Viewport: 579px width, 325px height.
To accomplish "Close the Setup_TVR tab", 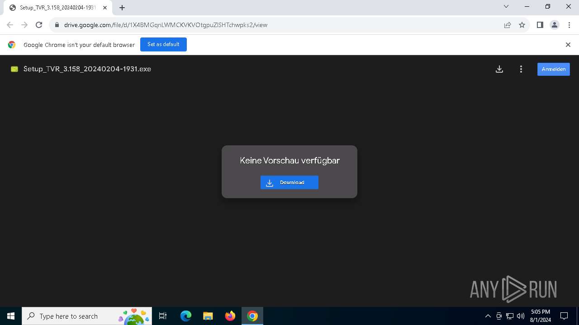I will click(x=105, y=8).
